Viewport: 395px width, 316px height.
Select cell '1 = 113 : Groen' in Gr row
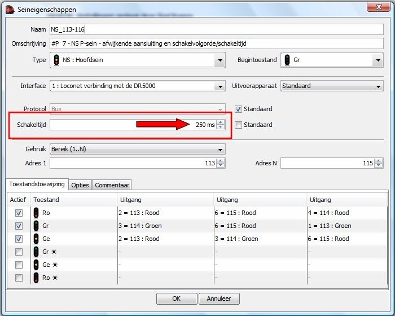pos(347,226)
